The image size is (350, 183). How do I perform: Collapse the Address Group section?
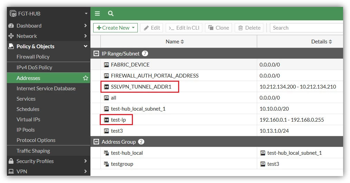click(x=96, y=142)
